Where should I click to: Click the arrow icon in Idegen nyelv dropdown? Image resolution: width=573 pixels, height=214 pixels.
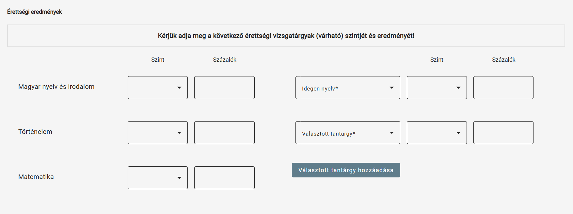[392, 88]
